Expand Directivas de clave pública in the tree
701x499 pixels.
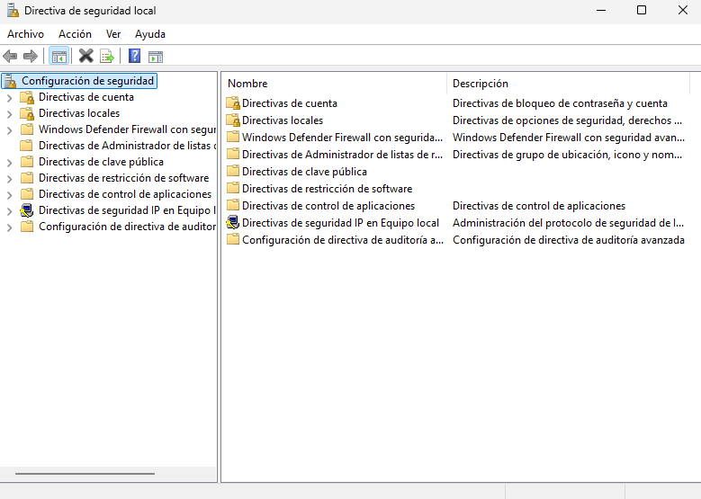(9, 162)
